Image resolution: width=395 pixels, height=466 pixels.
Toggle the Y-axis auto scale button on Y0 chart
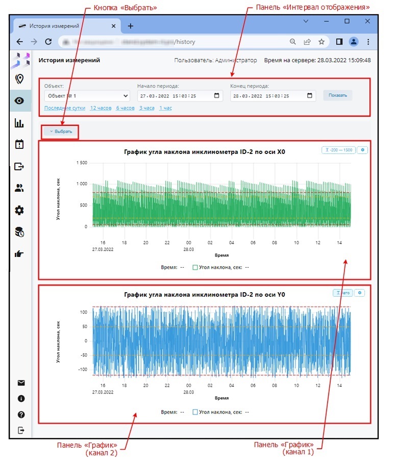tap(343, 293)
